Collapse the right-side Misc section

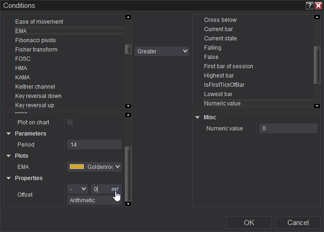click(x=198, y=117)
